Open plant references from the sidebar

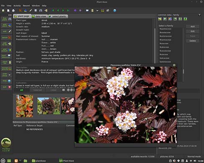click(7, 56)
